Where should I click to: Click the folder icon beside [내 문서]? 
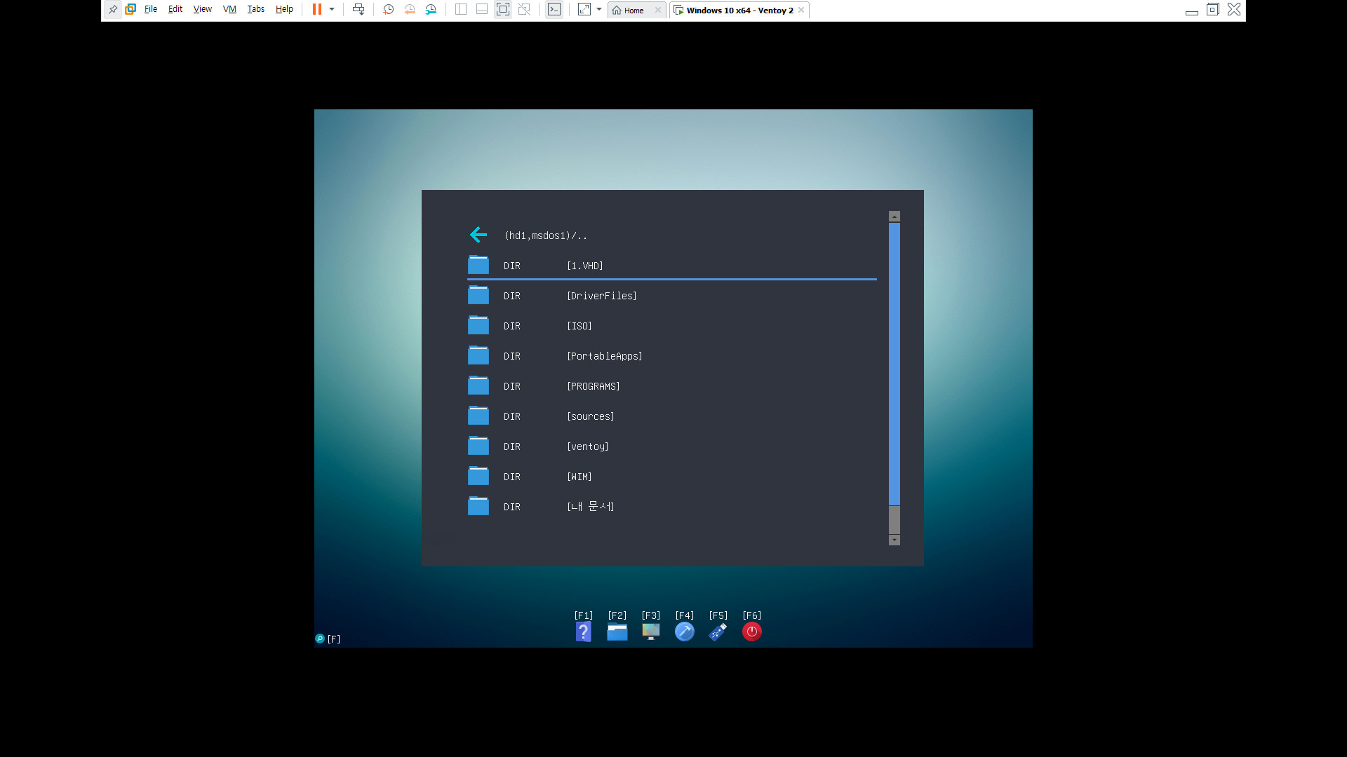[x=478, y=506]
